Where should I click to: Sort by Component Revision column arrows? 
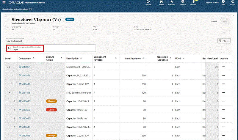(x=116, y=58)
